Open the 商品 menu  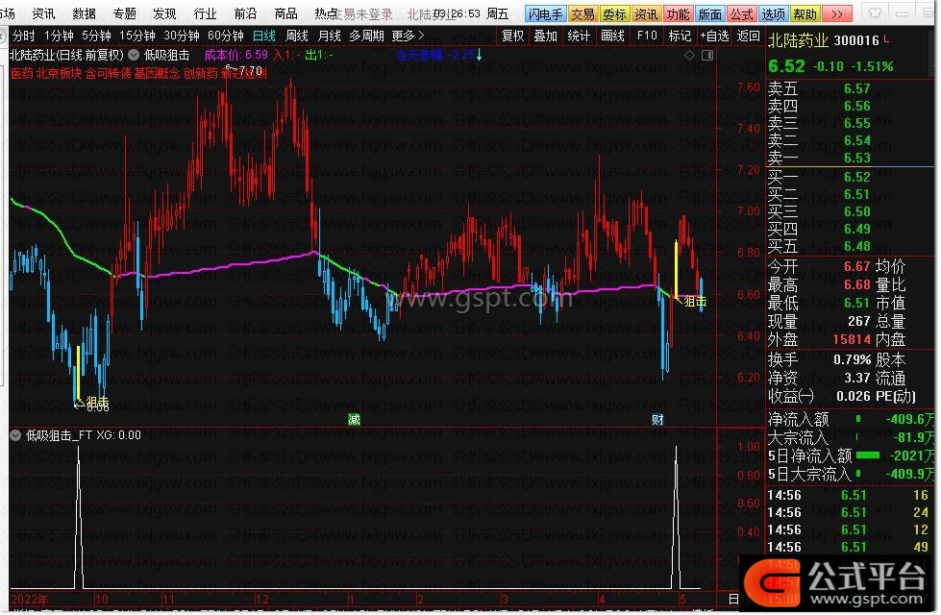(285, 13)
